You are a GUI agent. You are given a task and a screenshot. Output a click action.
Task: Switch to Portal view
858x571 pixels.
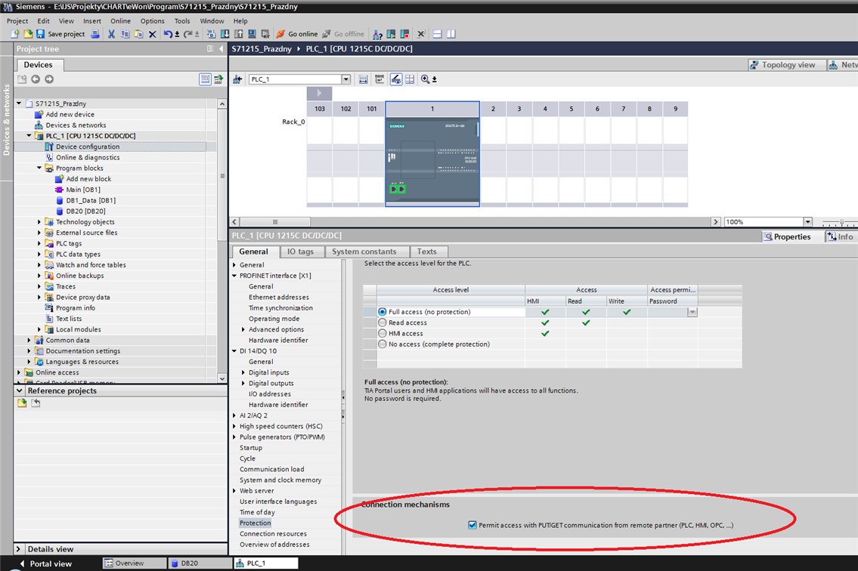46,563
